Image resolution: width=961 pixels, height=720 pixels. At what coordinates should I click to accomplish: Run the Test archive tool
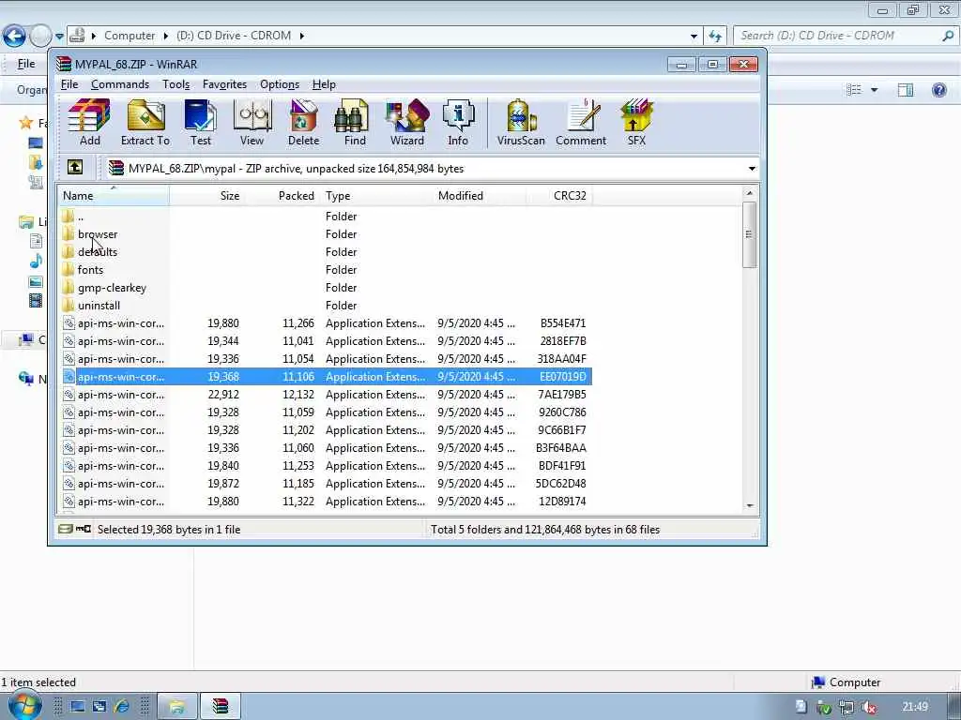pyautogui.click(x=201, y=123)
